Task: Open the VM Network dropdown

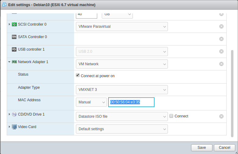Action: pyautogui.click(x=122, y=64)
